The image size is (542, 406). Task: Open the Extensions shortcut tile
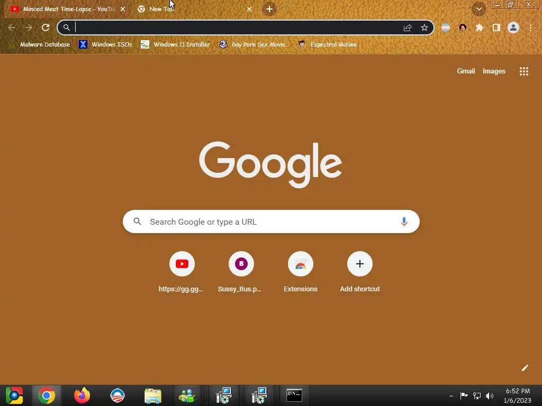(301, 273)
